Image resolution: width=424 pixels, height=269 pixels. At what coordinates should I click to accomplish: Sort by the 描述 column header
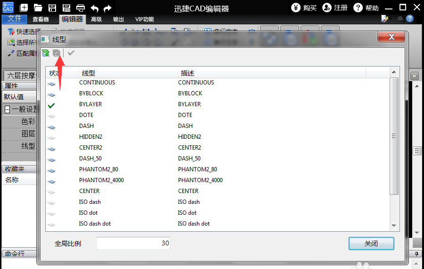(272, 73)
